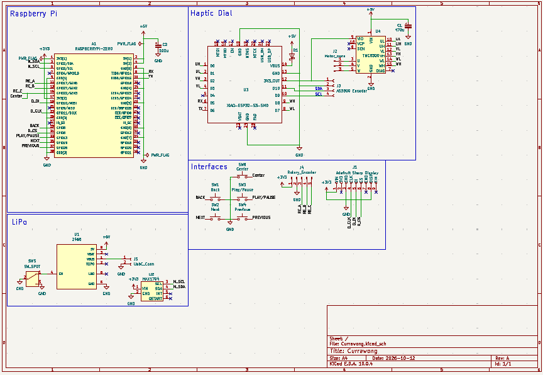Click the TMC6300 driver symbol body
Viewport: 543px width, 375px height.
(371, 55)
